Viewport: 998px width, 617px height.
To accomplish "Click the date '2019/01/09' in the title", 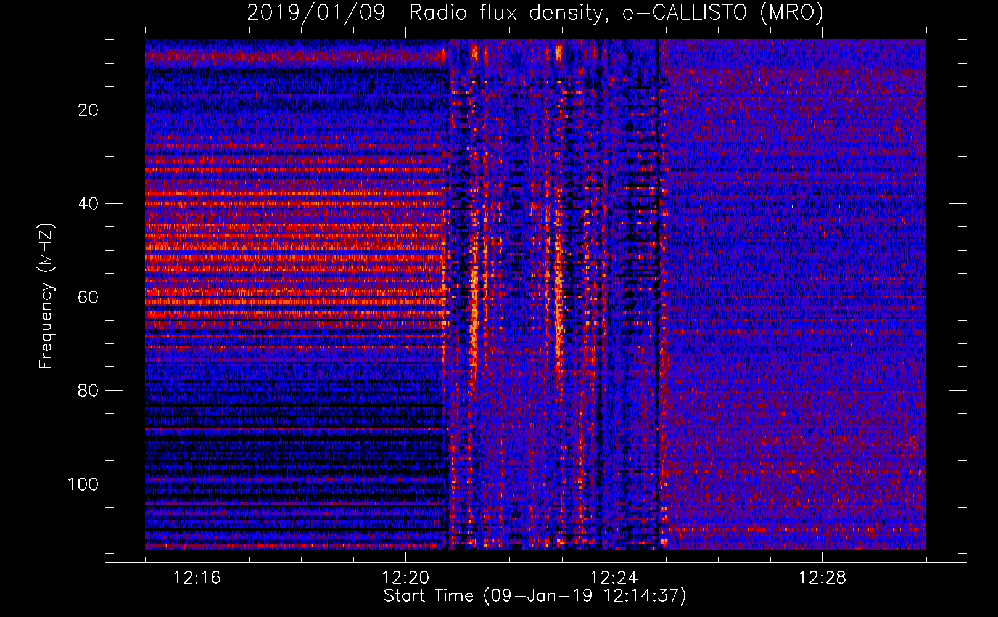I will [316, 12].
